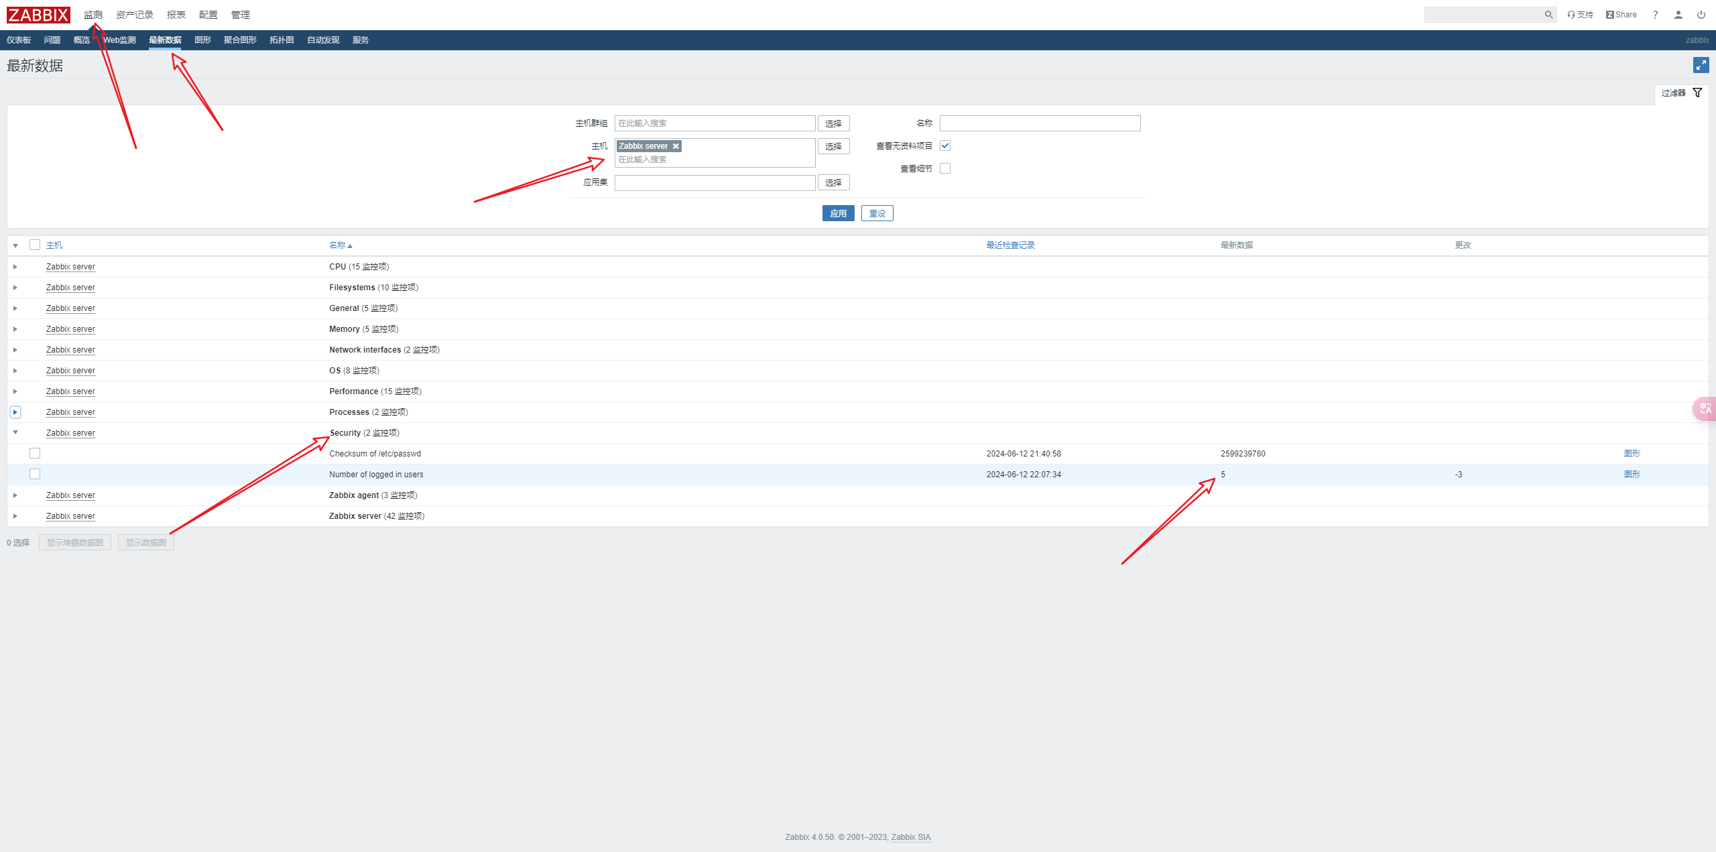Image resolution: width=1716 pixels, height=852 pixels.
Task: Expand the General application group
Action: [15, 308]
